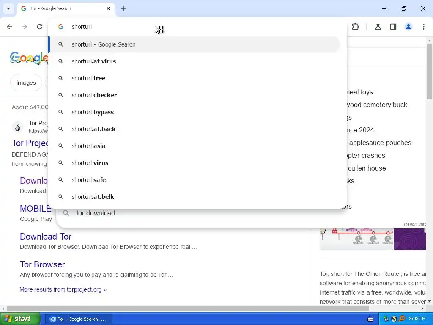The image size is (433, 325).
Task: Choose 'shorturl.at.belk' suggestion
Action: (195, 197)
